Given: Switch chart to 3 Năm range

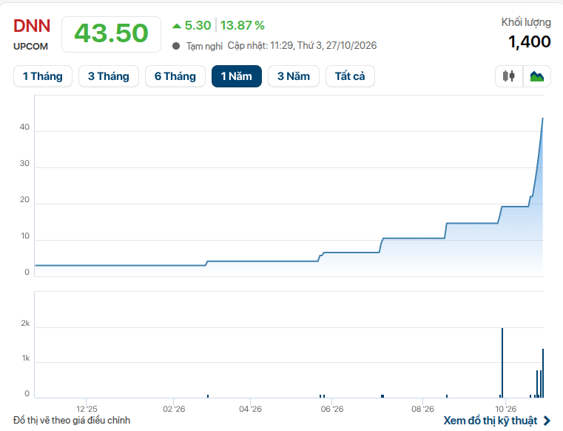Looking at the screenshot, I should (294, 76).
